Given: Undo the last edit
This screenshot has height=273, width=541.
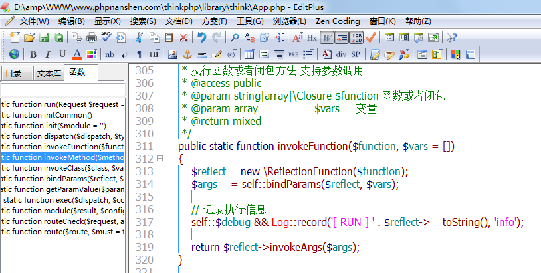Looking at the screenshot, I should pyautogui.click(x=202, y=37).
